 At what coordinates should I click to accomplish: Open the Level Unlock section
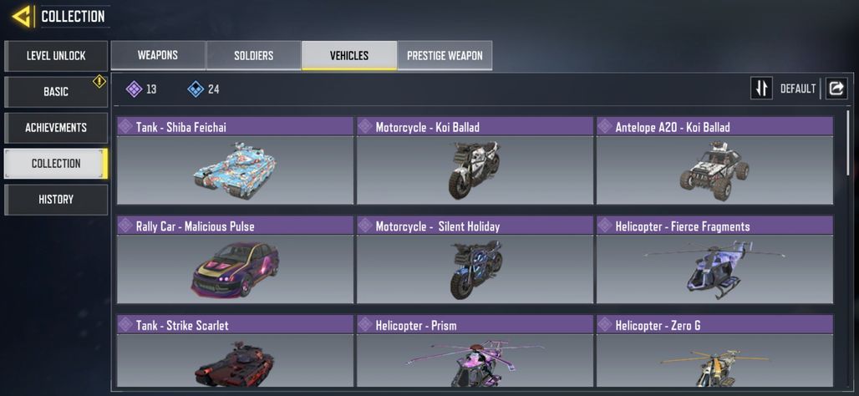click(56, 56)
